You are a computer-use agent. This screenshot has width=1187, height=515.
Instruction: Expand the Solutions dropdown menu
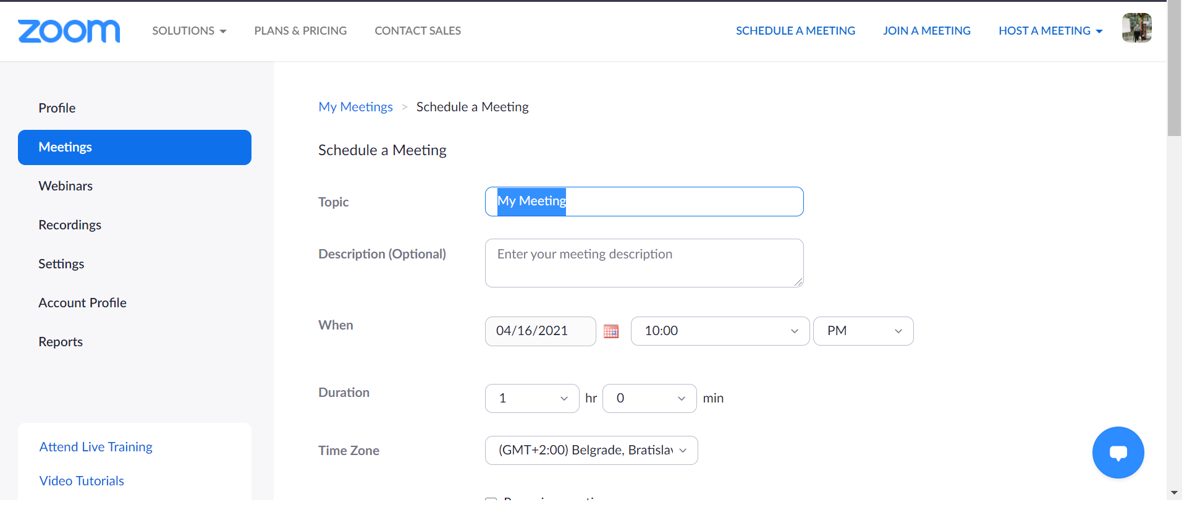tap(189, 31)
